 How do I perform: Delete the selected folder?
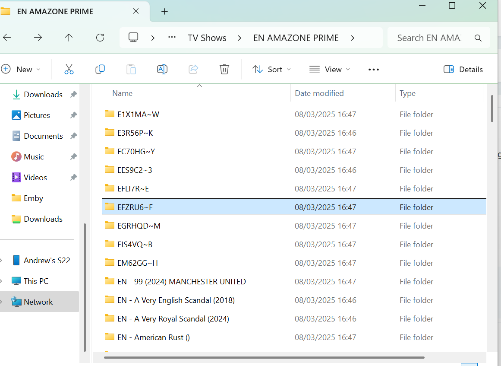click(x=224, y=69)
